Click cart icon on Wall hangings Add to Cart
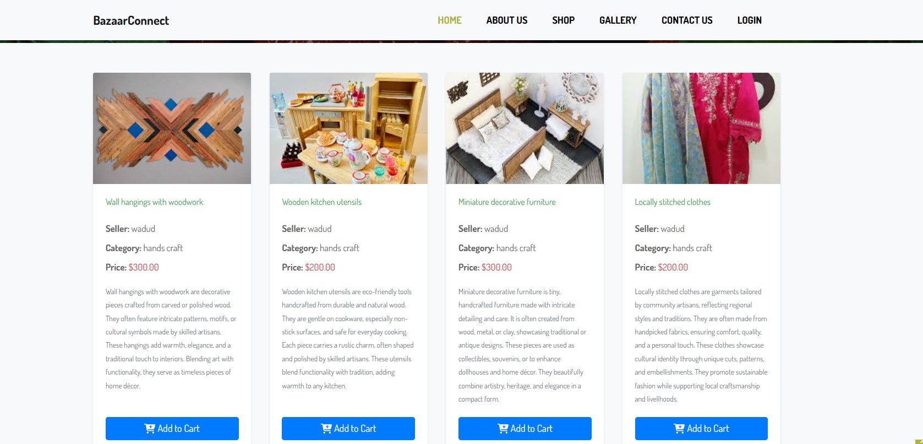The width and height of the screenshot is (923, 444). tap(150, 429)
